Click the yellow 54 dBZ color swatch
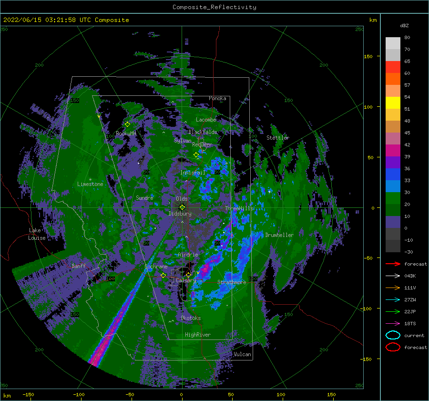The image size is (429, 401). [x=393, y=103]
